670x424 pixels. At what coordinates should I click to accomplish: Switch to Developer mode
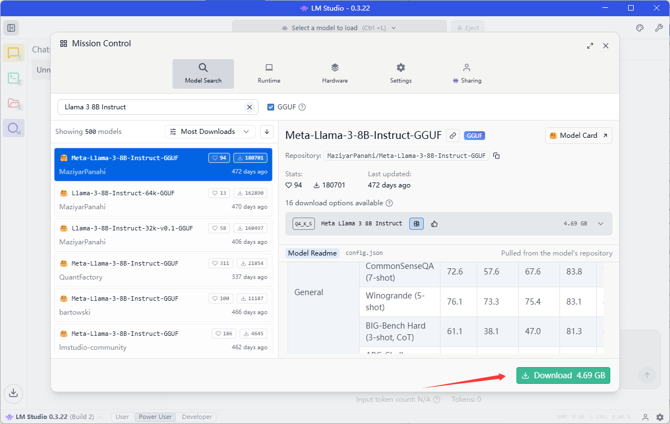coord(197,417)
